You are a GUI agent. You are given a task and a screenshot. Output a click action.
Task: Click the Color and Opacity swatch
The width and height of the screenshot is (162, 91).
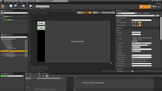[141, 64]
